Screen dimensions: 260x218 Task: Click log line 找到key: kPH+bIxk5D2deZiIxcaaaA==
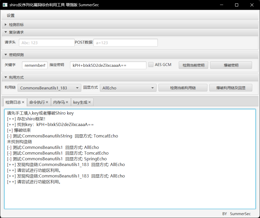pyautogui.click(x=50, y=124)
